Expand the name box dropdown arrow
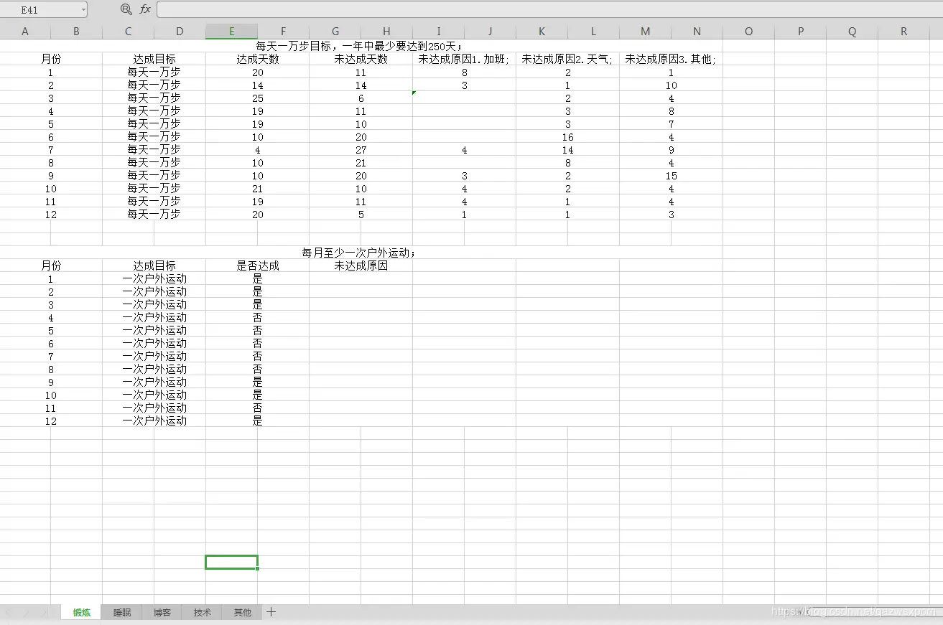This screenshot has height=625, width=943. pyautogui.click(x=83, y=10)
